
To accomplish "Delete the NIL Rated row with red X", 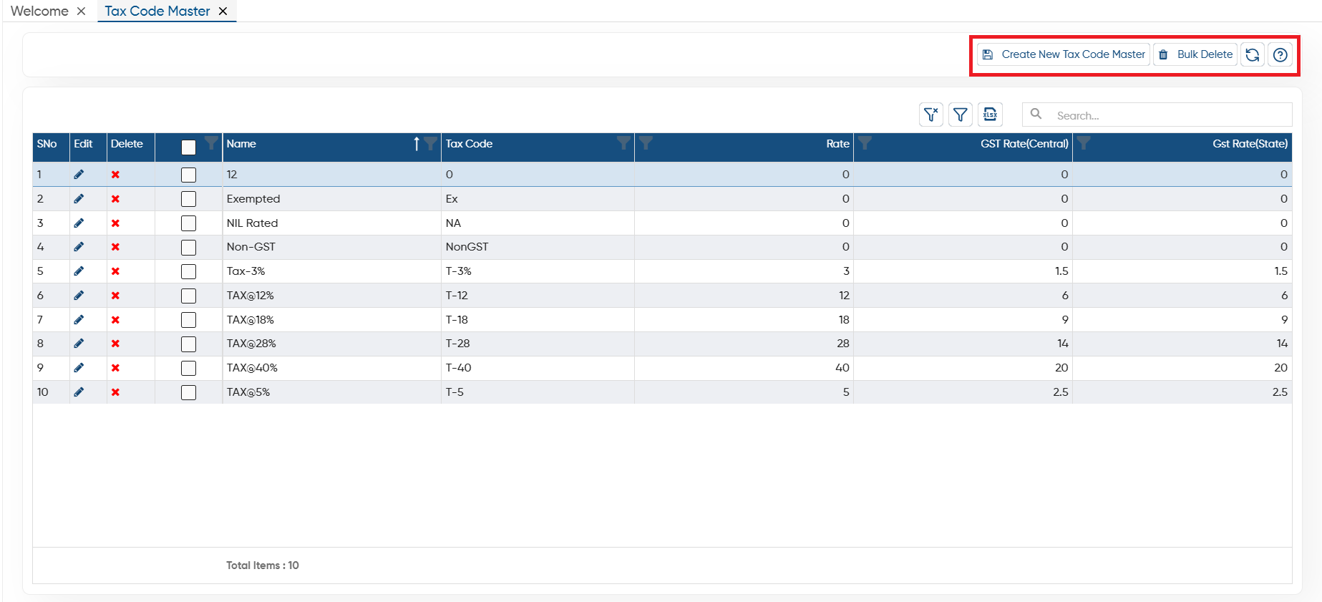I will tap(115, 223).
